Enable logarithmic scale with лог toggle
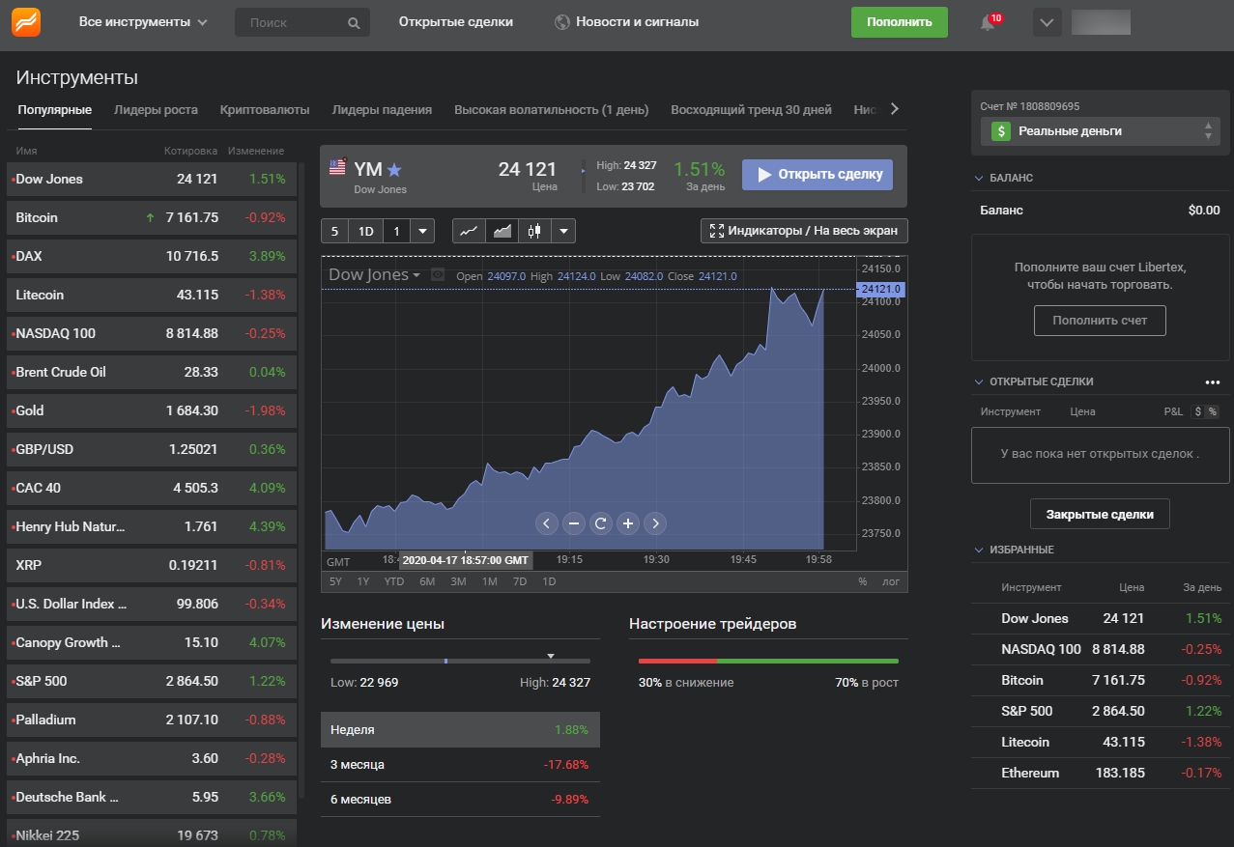This screenshot has width=1234, height=847. [x=889, y=580]
